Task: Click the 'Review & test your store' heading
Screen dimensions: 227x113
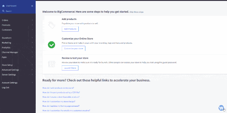Action: 75,58
